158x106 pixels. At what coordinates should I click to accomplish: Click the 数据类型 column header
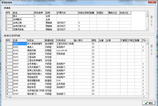point(50,40)
